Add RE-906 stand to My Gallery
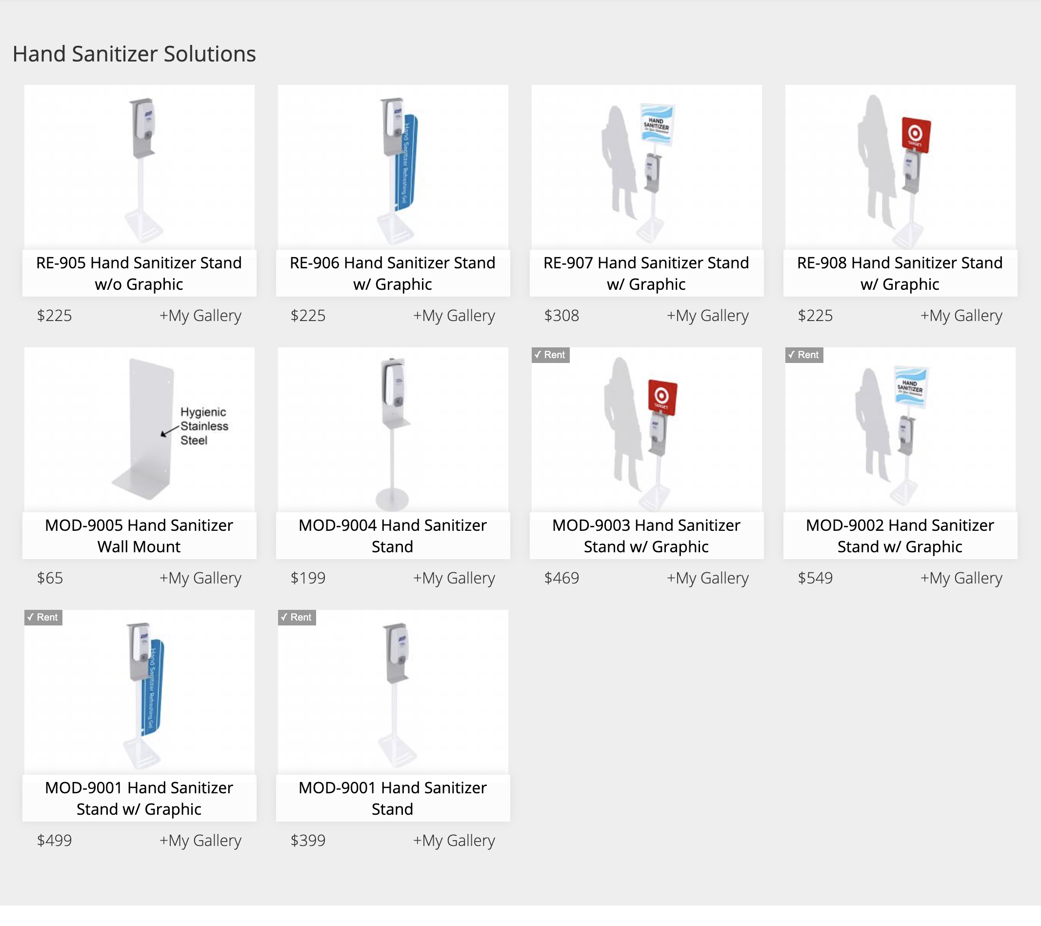The height and width of the screenshot is (926, 1041). pyautogui.click(x=454, y=316)
